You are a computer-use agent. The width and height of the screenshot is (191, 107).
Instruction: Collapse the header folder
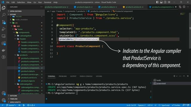(23, 39)
